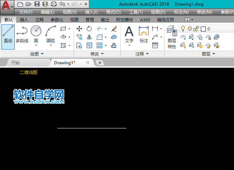Open Layer Properties (图层特性)
The width and height of the screenshot is (234, 170).
(x=172, y=37)
